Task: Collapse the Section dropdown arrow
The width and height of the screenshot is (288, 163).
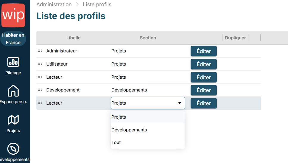Action: [x=180, y=103]
